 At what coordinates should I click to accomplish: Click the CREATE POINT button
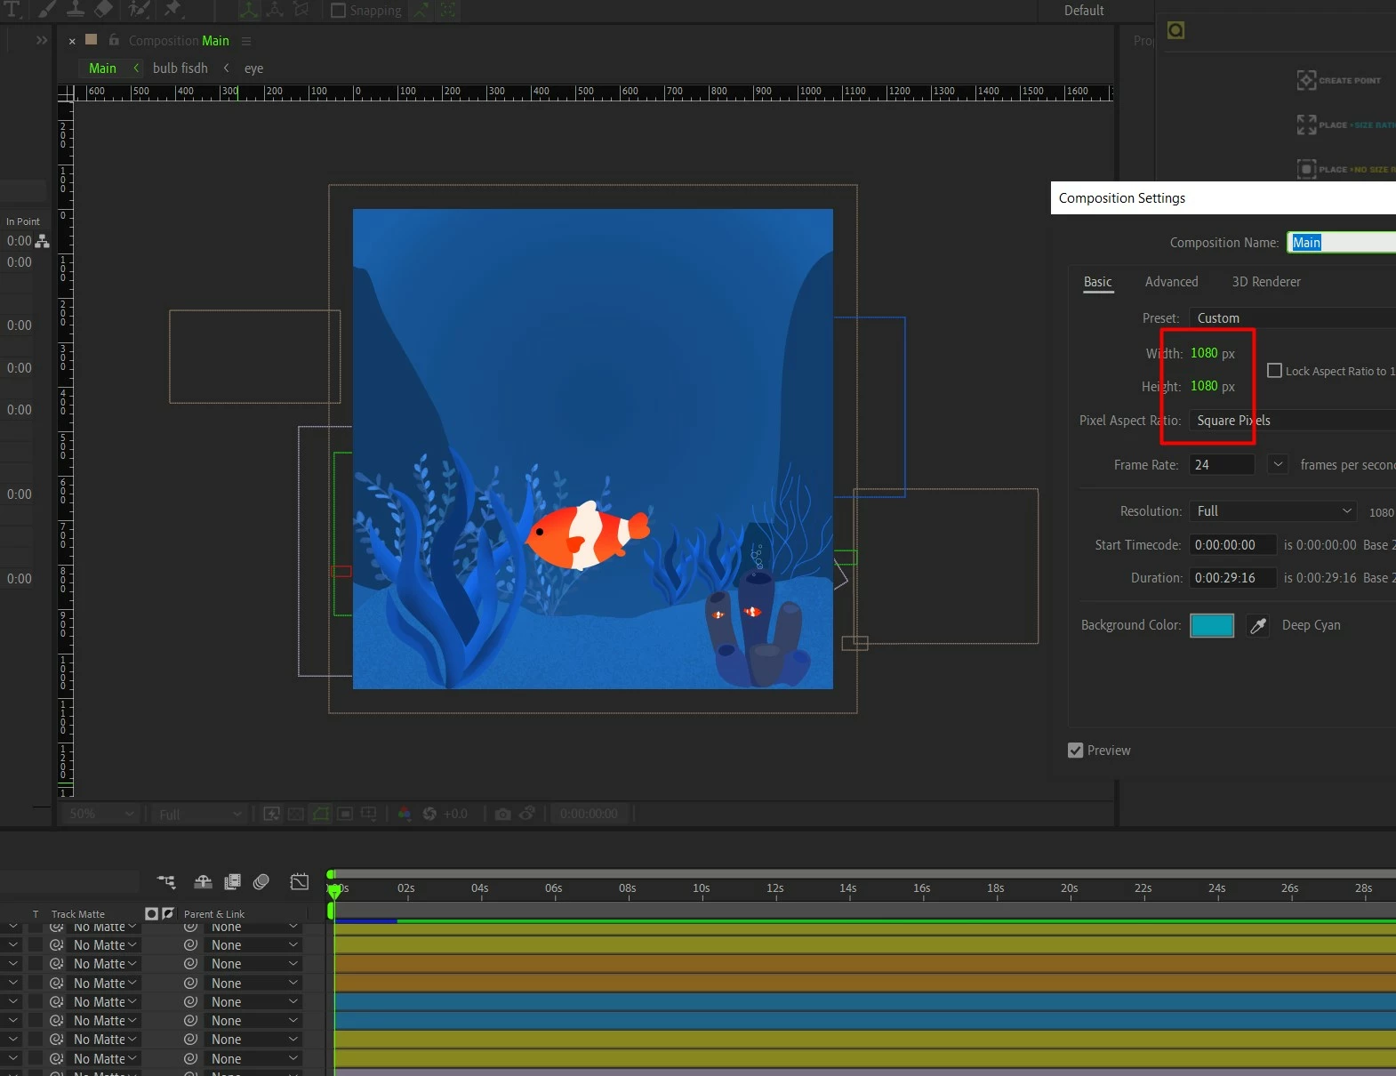(x=1339, y=80)
